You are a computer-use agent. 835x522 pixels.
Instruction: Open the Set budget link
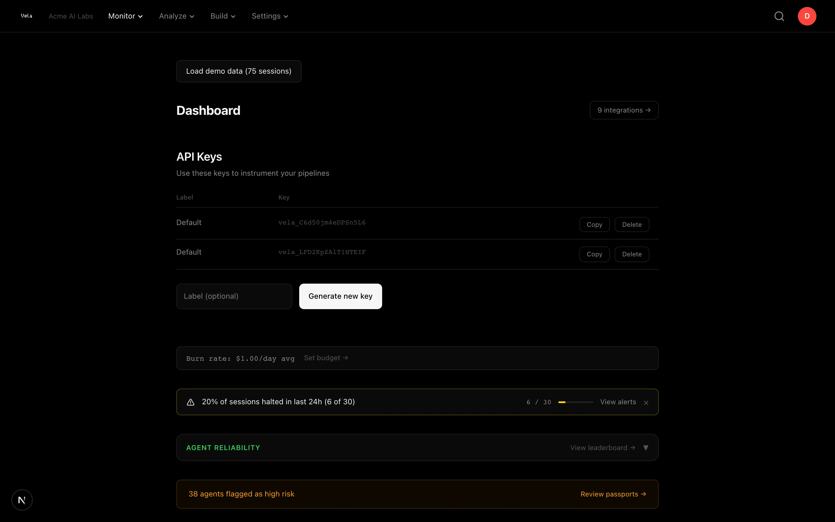326,358
